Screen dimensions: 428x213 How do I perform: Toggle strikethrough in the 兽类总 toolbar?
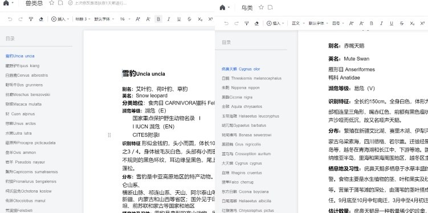189,19
